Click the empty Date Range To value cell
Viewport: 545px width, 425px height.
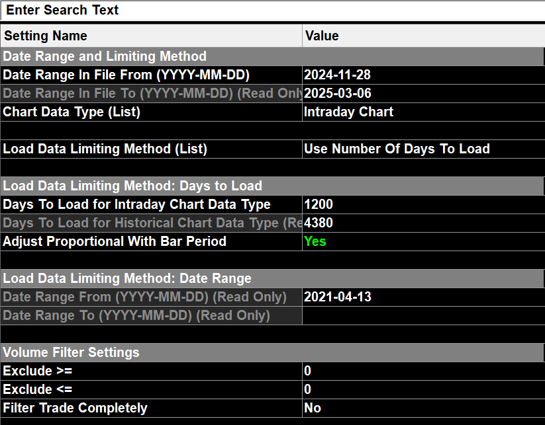click(x=424, y=315)
